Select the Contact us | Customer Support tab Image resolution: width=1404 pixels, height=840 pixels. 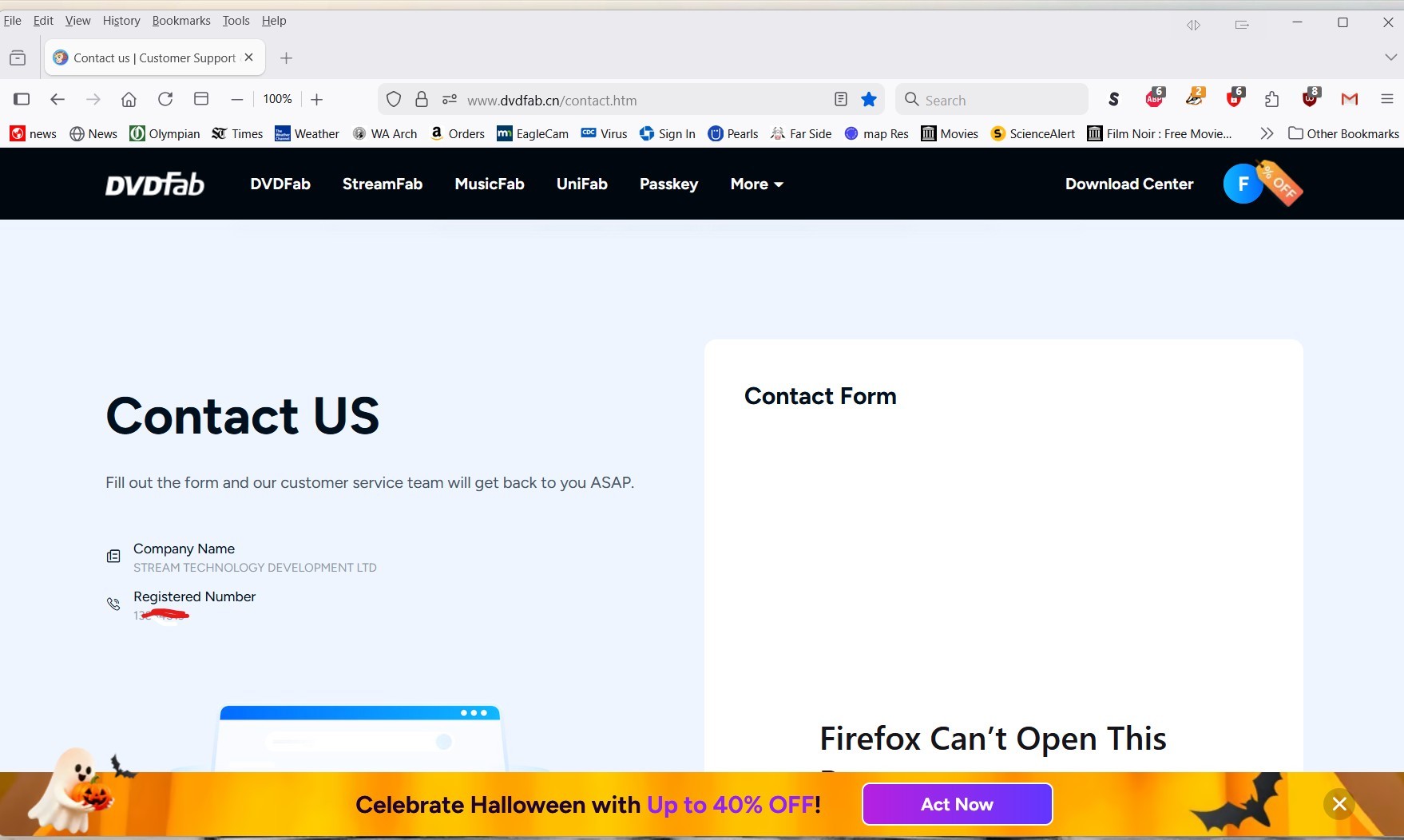click(x=154, y=57)
